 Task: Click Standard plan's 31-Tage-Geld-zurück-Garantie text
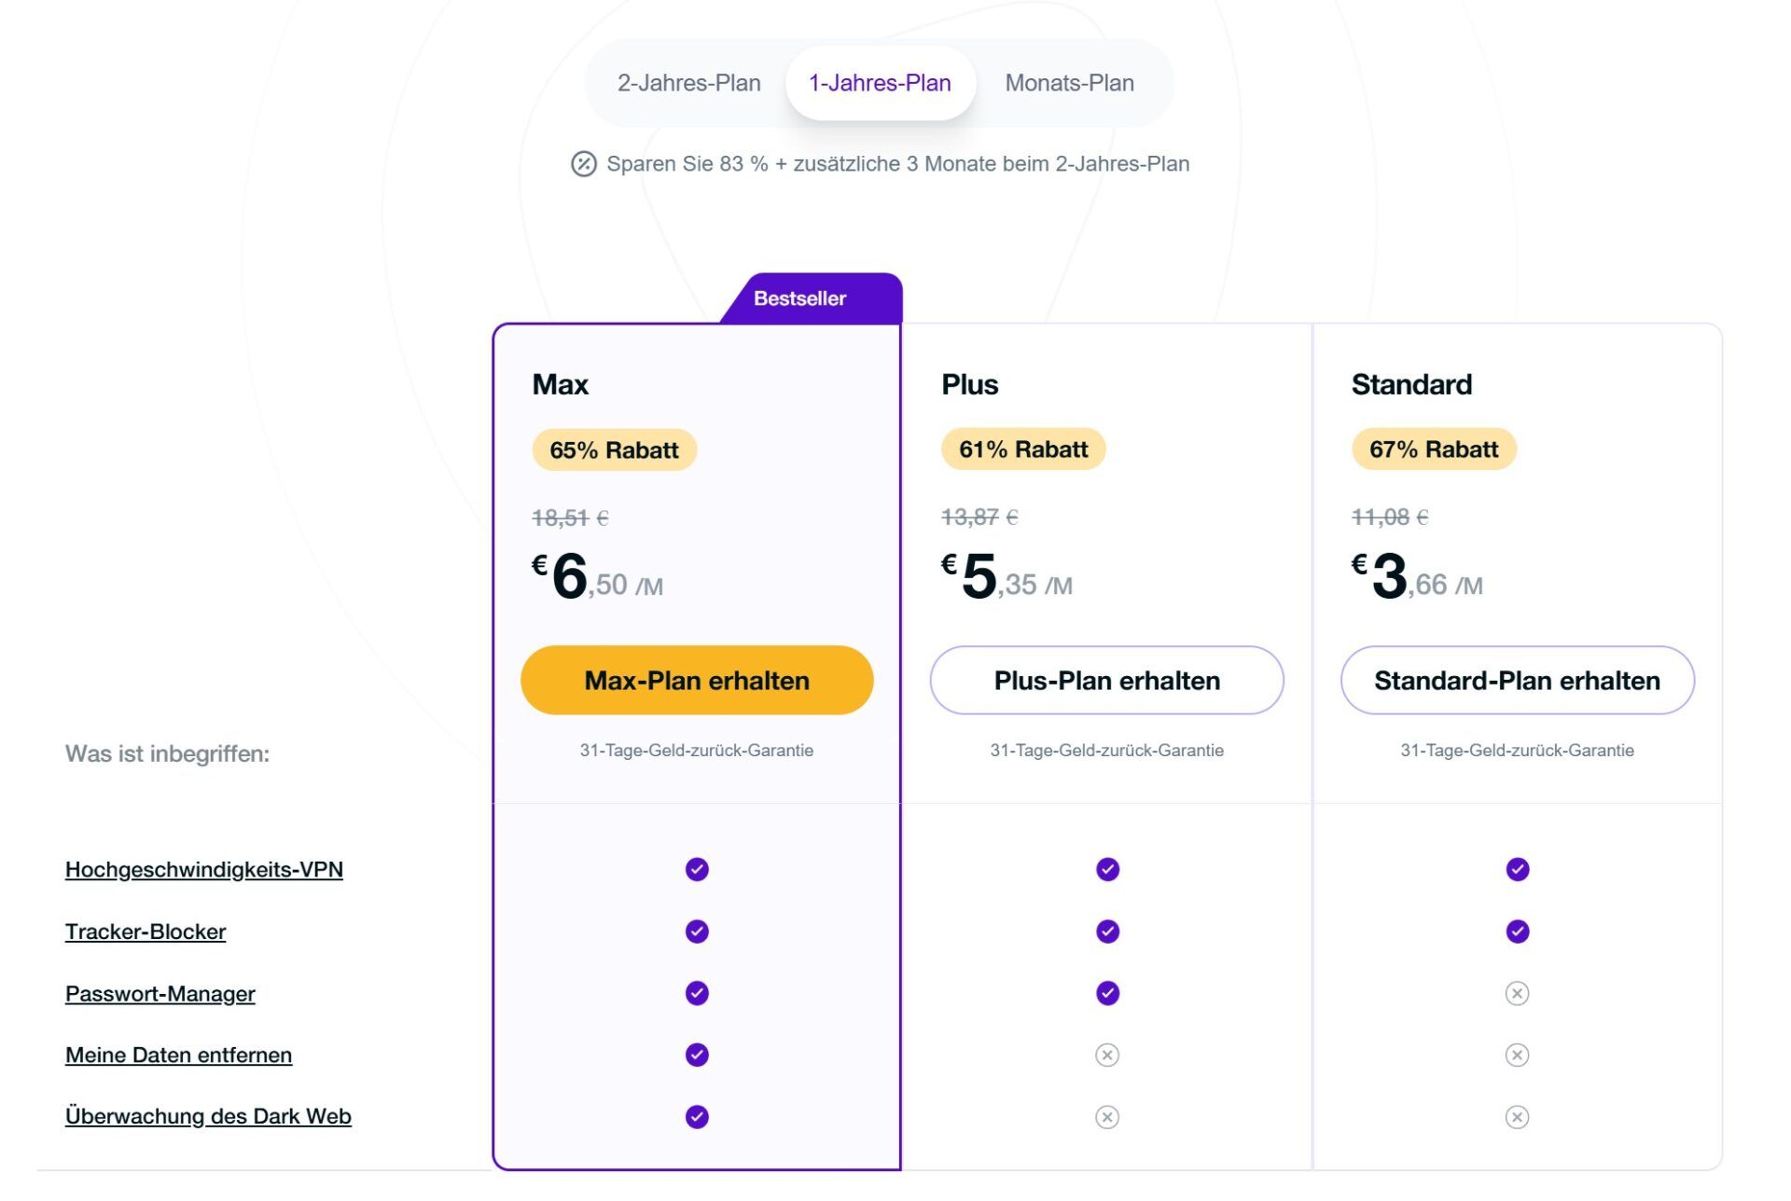click(x=1517, y=751)
